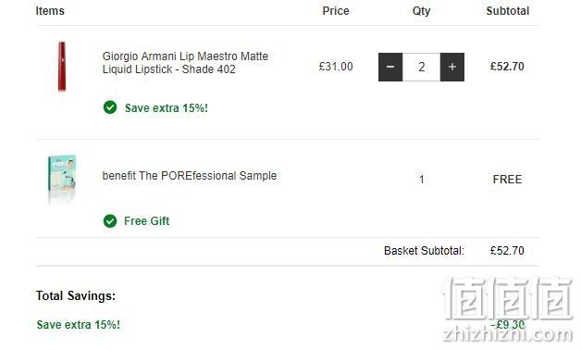
Task: Click the Items column header
Action: click(50, 11)
